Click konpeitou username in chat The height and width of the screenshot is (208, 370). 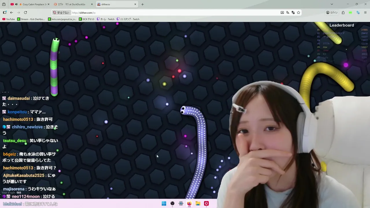point(17,112)
